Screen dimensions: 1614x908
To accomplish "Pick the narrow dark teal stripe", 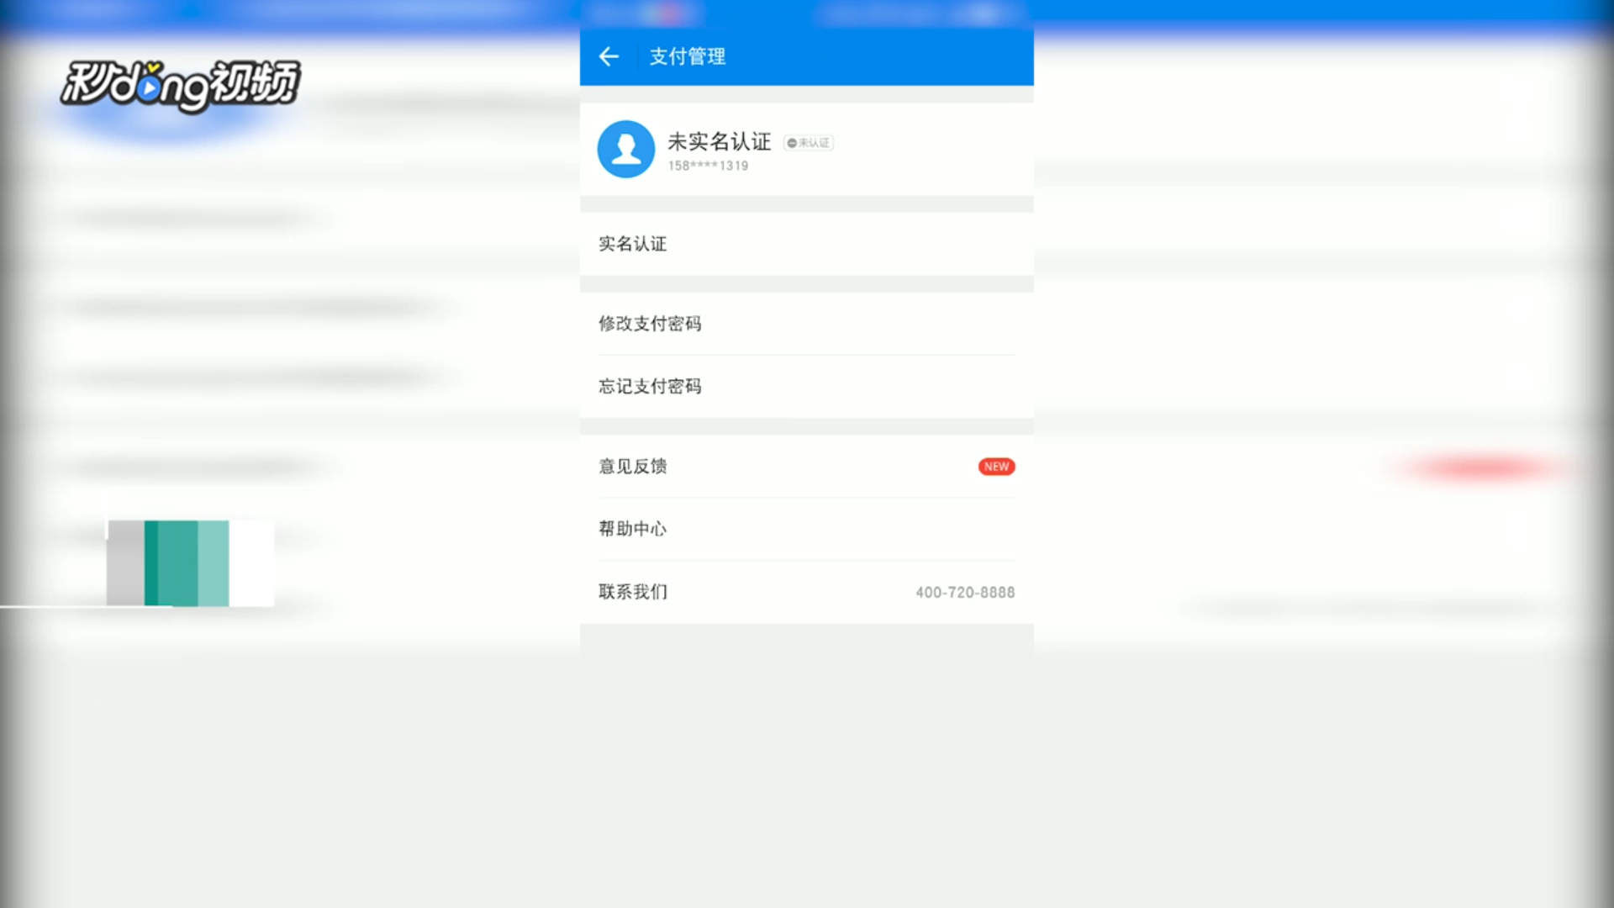I will pyautogui.click(x=150, y=562).
